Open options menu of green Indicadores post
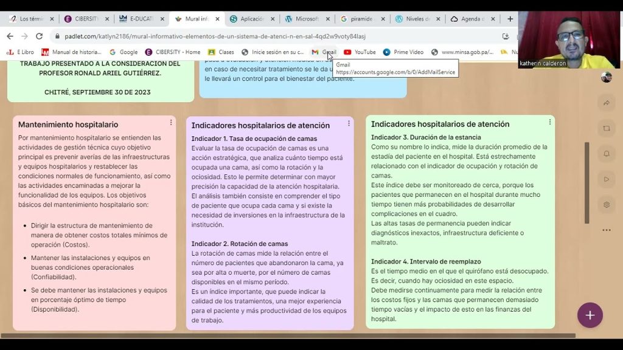This screenshot has height=350, width=623. pos(550,122)
